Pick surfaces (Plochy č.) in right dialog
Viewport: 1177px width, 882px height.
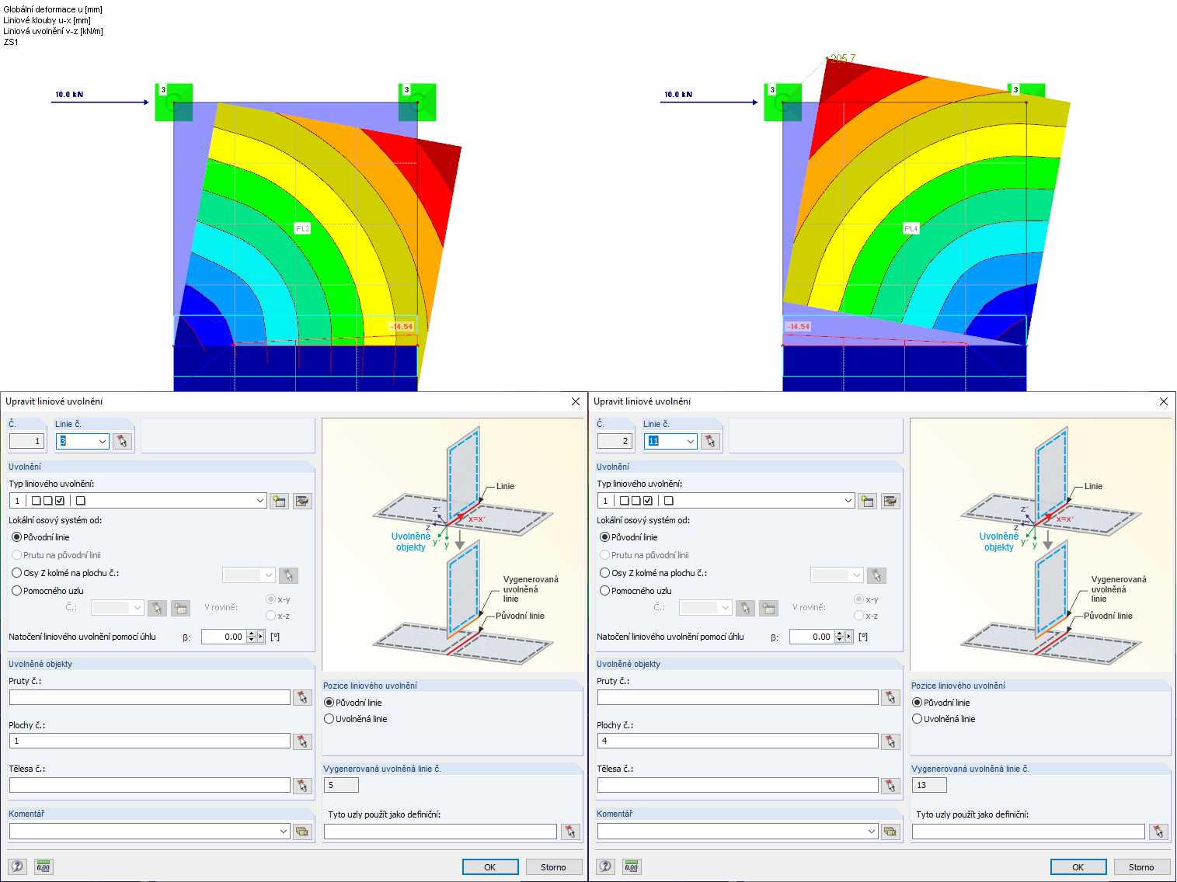point(890,741)
